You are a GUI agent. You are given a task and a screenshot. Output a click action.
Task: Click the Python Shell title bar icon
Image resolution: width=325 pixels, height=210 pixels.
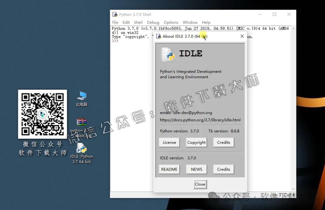[115, 14]
